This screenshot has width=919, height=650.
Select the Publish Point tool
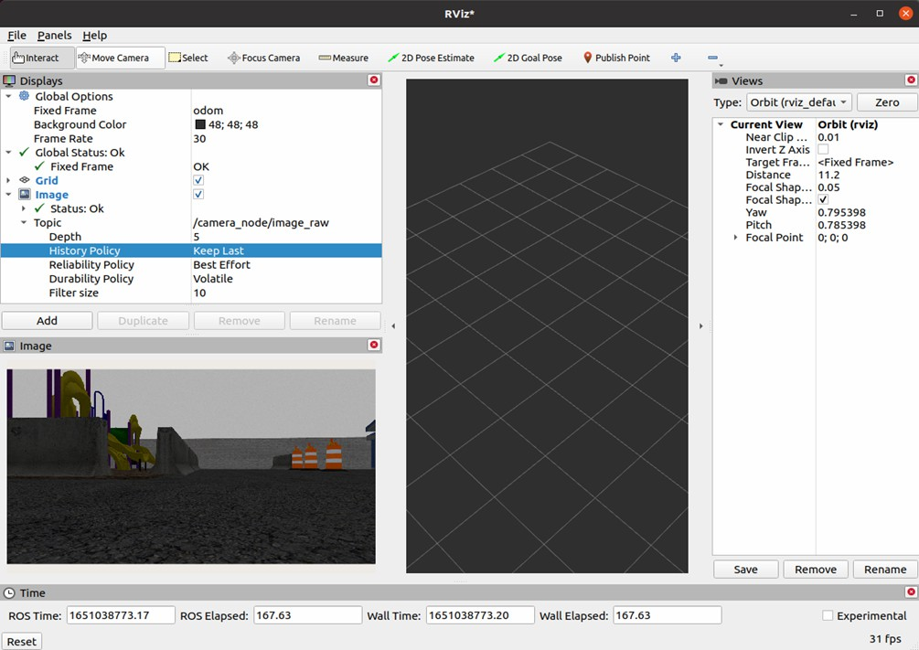616,58
